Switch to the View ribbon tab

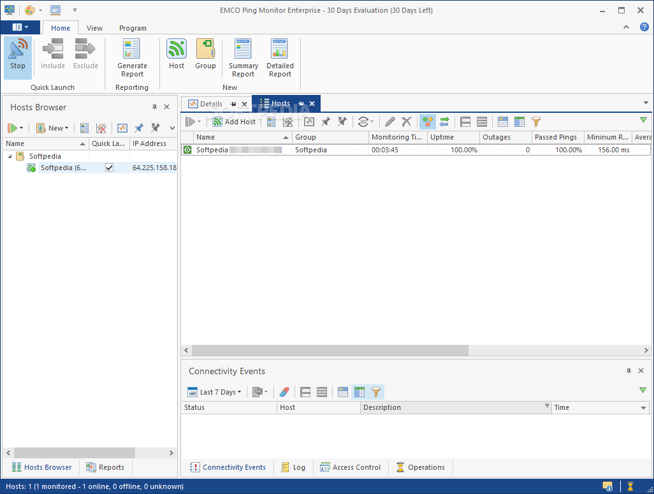click(94, 28)
